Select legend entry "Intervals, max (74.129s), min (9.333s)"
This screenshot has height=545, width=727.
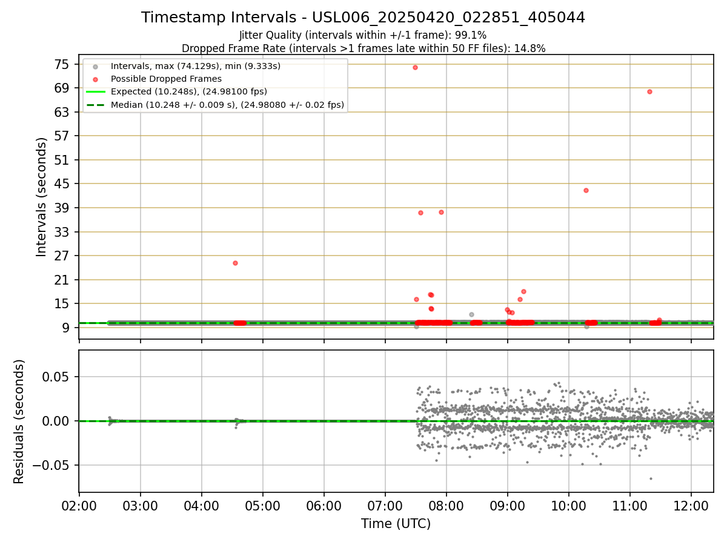(x=196, y=66)
